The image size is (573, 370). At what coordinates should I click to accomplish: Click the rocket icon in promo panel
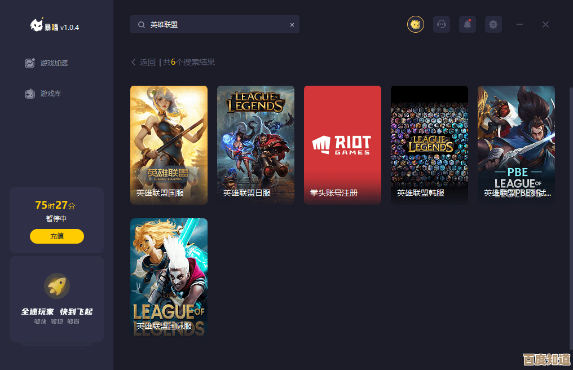pos(57,286)
